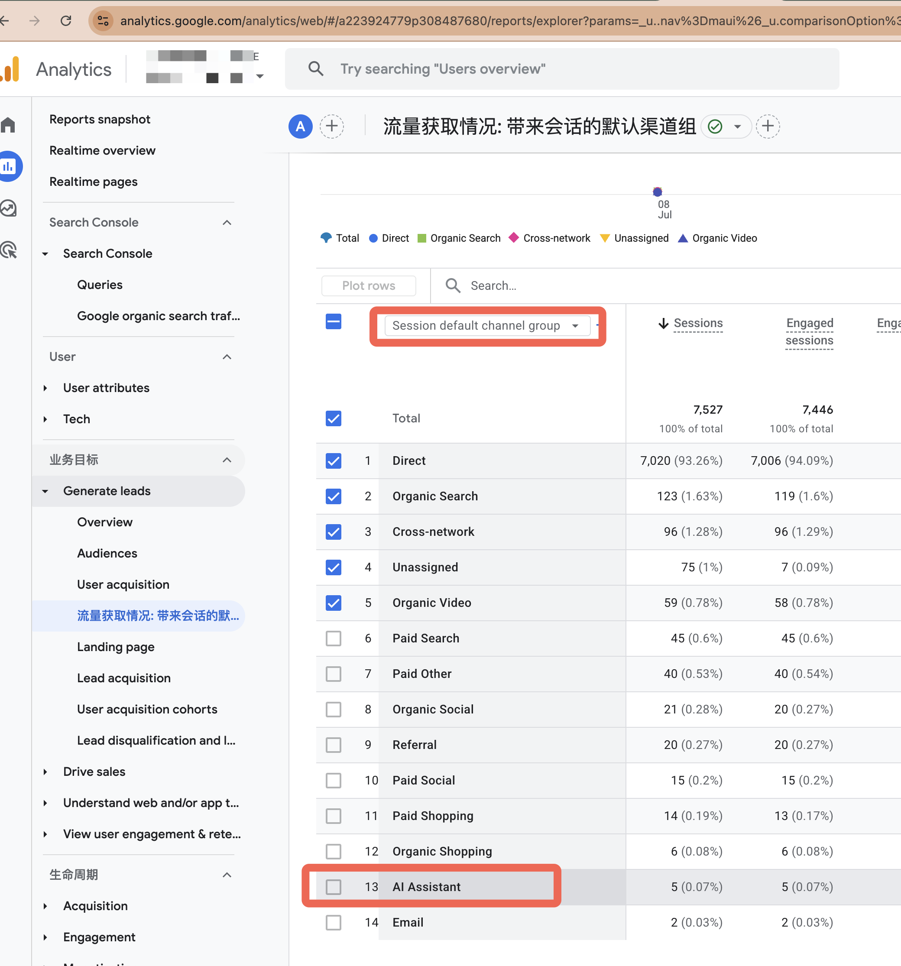Click the Organic Search green legend swatch
Image resolution: width=901 pixels, height=966 pixels.
click(422, 238)
